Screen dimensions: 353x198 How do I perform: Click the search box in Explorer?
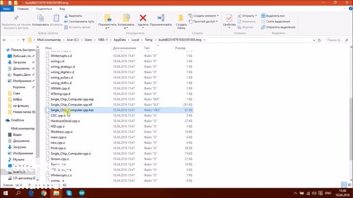[x=338, y=40]
